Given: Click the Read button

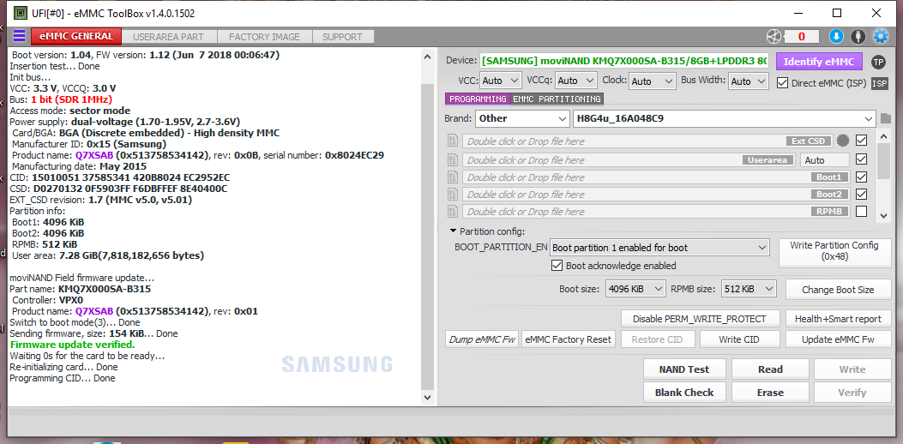Looking at the screenshot, I should [x=770, y=369].
